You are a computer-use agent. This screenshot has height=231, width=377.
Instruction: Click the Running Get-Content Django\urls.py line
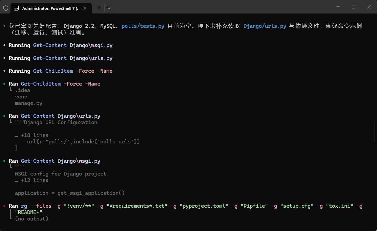[x=61, y=58]
